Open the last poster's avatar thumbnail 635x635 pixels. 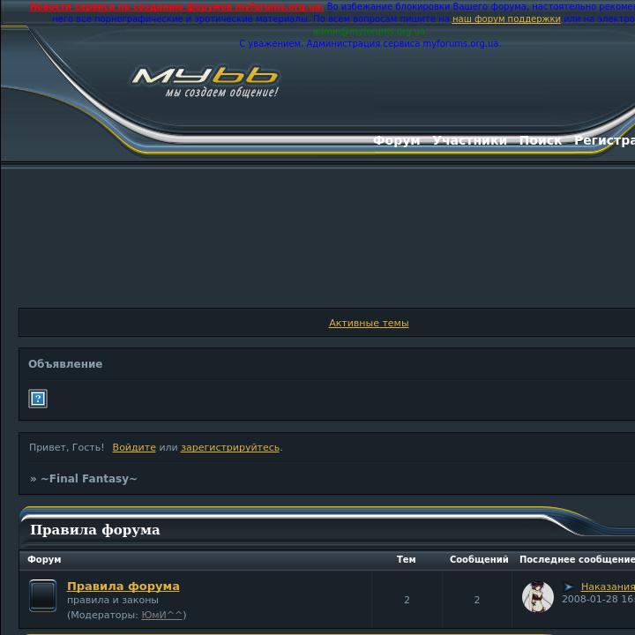click(x=538, y=597)
